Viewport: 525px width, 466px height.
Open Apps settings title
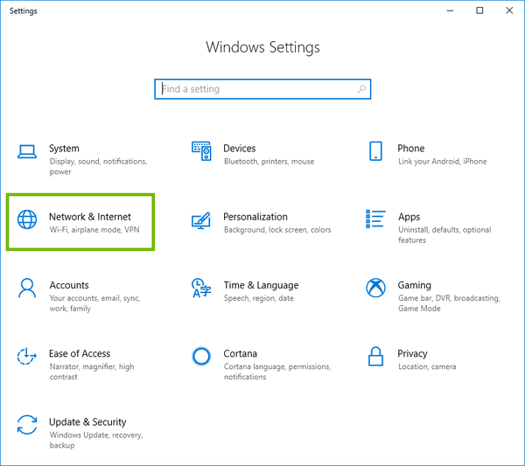409,217
